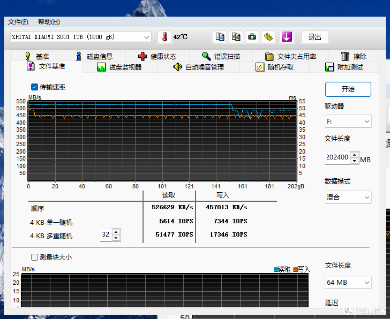Click the copy text to clipboard icon
Image resolution: width=390 pixels, height=319 pixels.
(220, 37)
